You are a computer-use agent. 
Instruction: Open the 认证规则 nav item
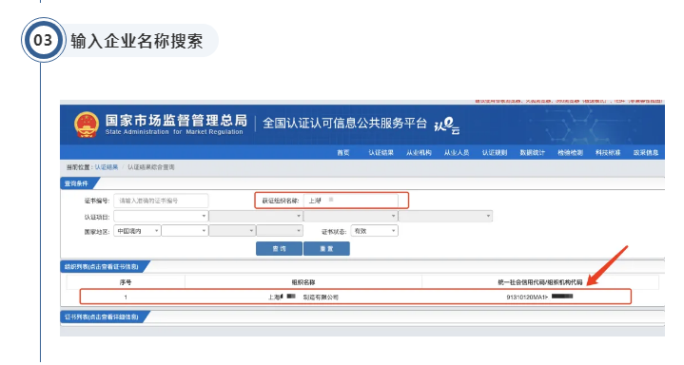tap(495, 153)
